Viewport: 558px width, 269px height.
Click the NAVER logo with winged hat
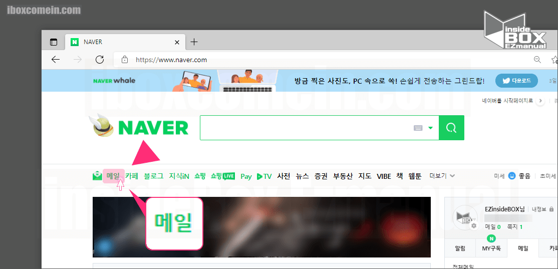[x=141, y=127]
